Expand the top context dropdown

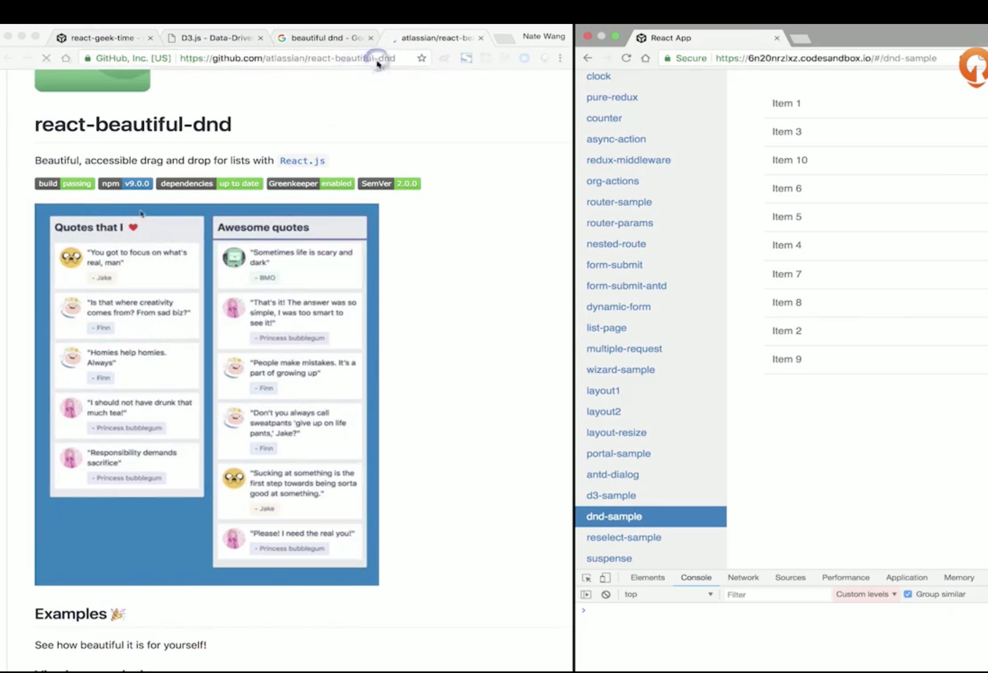[x=668, y=594]
